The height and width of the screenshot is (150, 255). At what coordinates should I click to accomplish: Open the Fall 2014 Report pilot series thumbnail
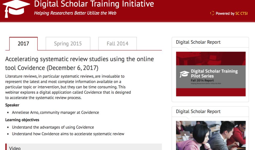pyautogui.click(x=211, y=74)
